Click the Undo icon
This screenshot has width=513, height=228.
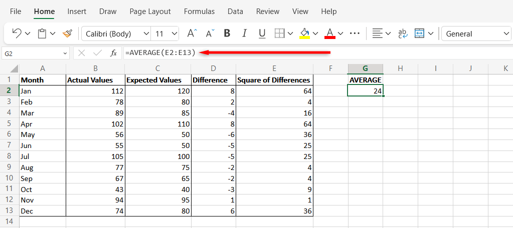tap(17, 33)
